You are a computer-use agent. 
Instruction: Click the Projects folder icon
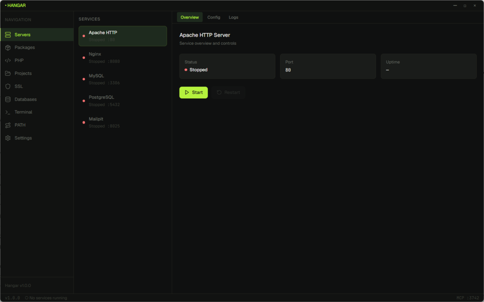tap(8, 73)
